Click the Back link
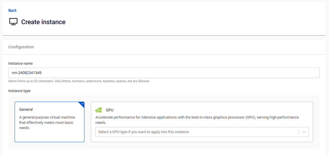 (12, 10)
